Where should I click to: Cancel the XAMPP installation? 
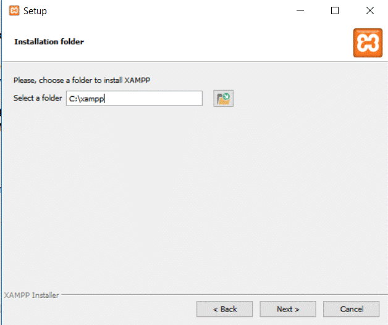tap(352, 309)
